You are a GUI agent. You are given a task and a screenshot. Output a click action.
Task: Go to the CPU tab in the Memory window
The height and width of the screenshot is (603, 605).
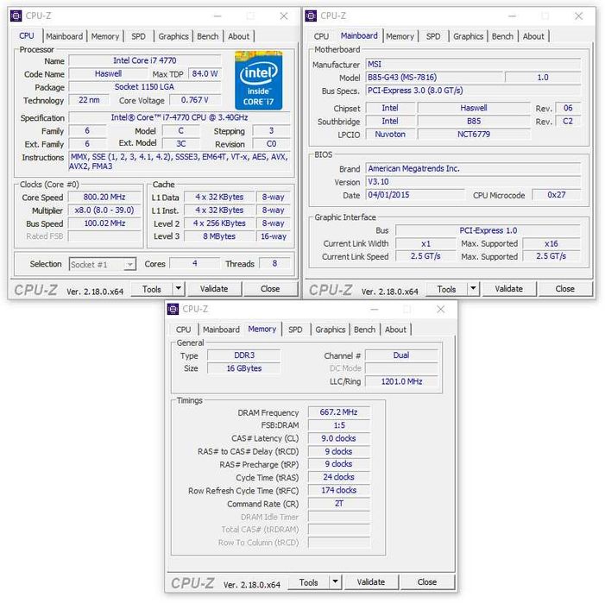point(183,330)
